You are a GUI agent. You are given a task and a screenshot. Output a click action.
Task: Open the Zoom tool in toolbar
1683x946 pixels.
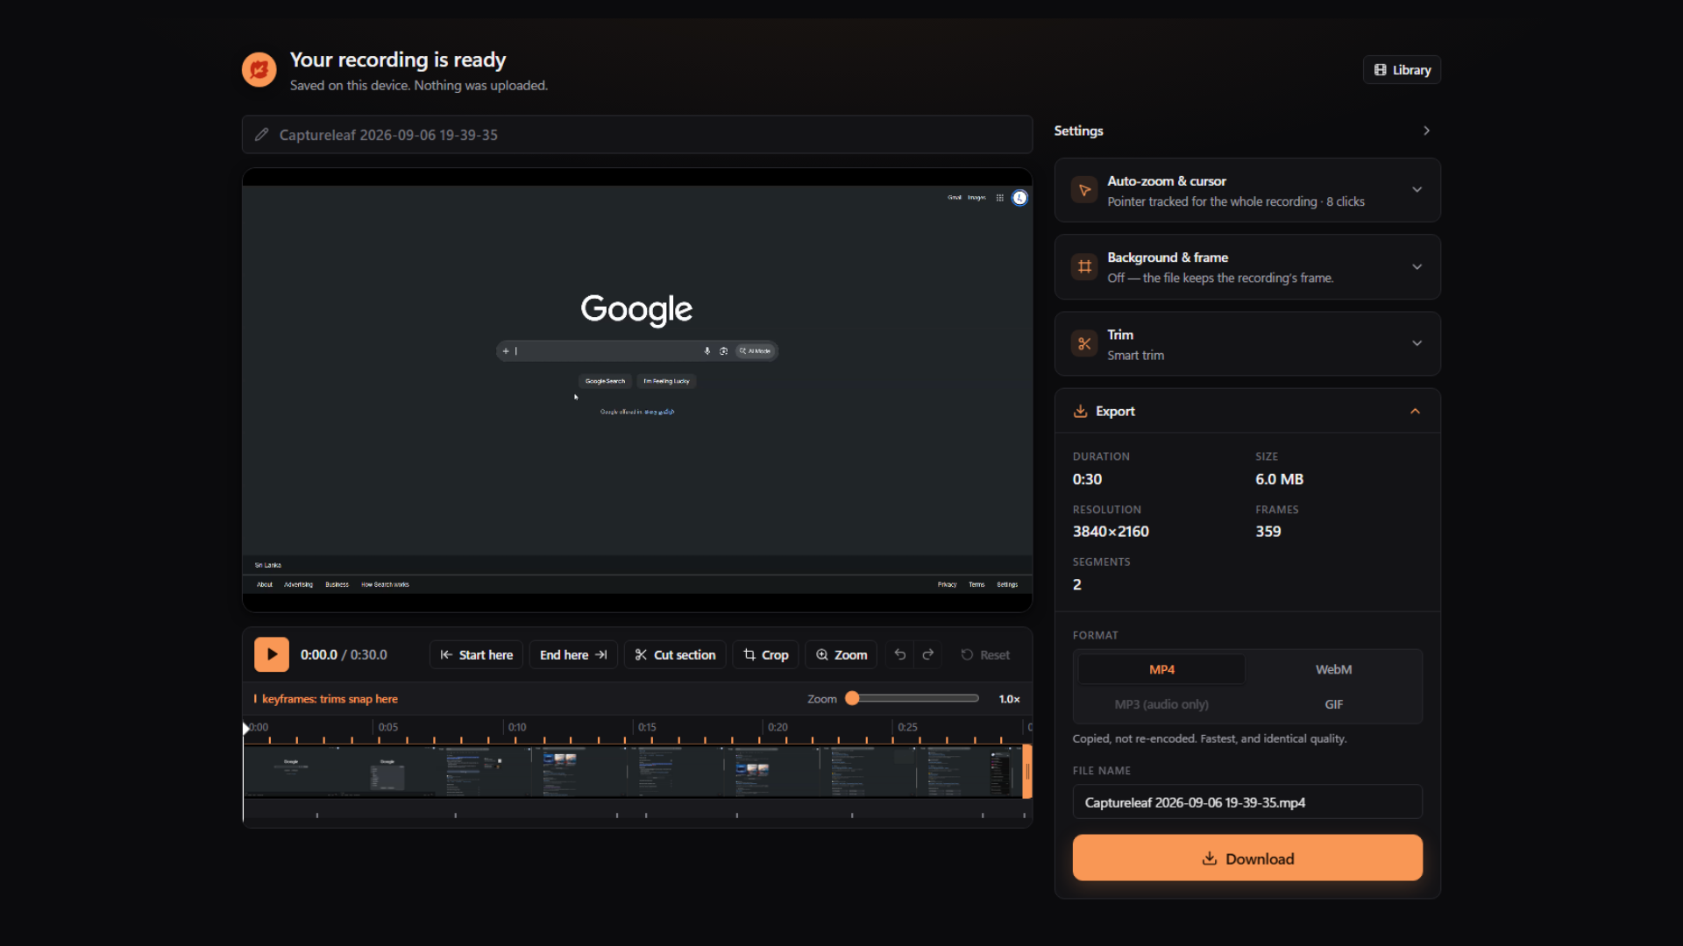[x=841, y=654]
